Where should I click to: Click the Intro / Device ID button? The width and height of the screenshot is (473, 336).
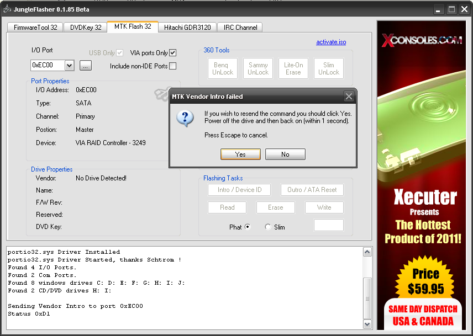tap(239, 190)
